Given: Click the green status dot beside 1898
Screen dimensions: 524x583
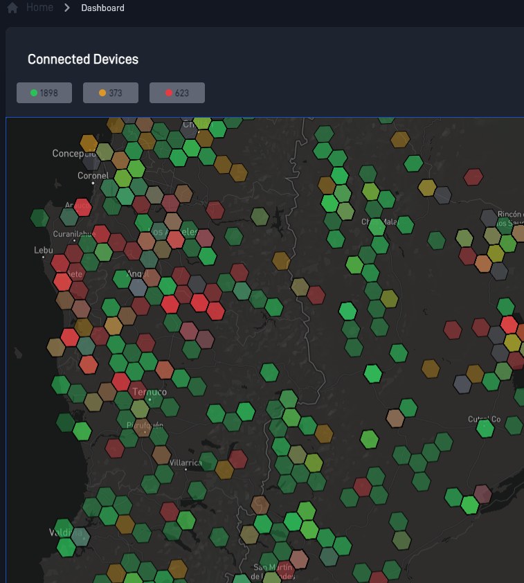Looking at the screenshot, I should [34, 93].
